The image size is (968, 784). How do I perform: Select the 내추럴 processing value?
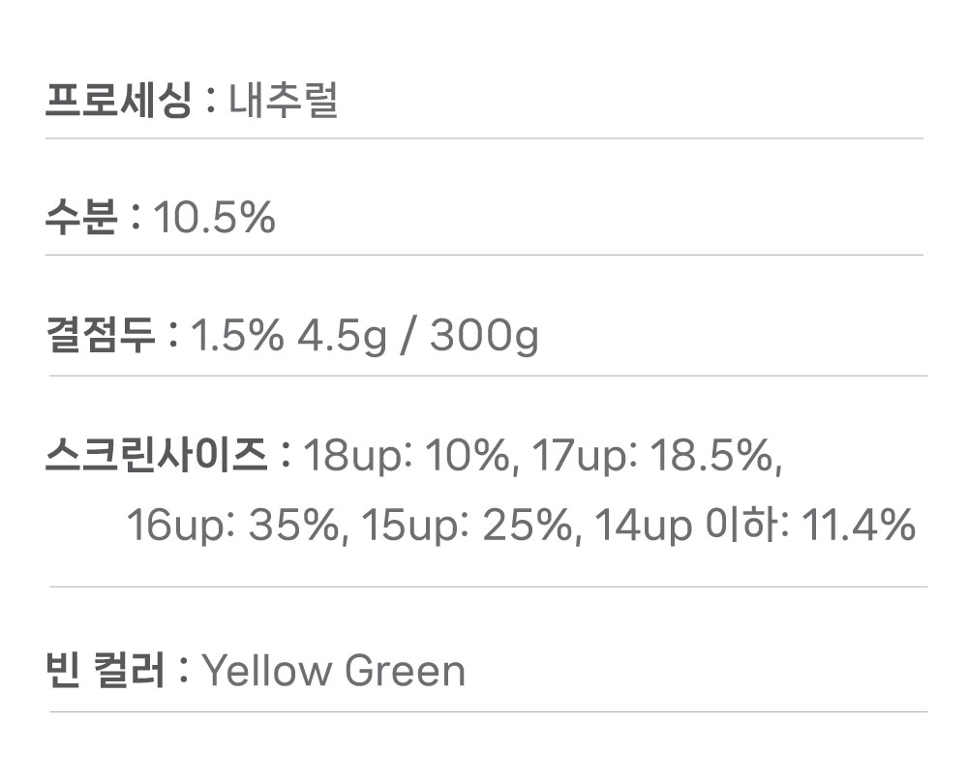[284, 101]
